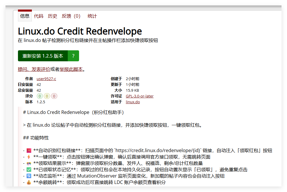Click the 版本 value 1.2.5
The image size is (287, 192).
tap(41, 102)
